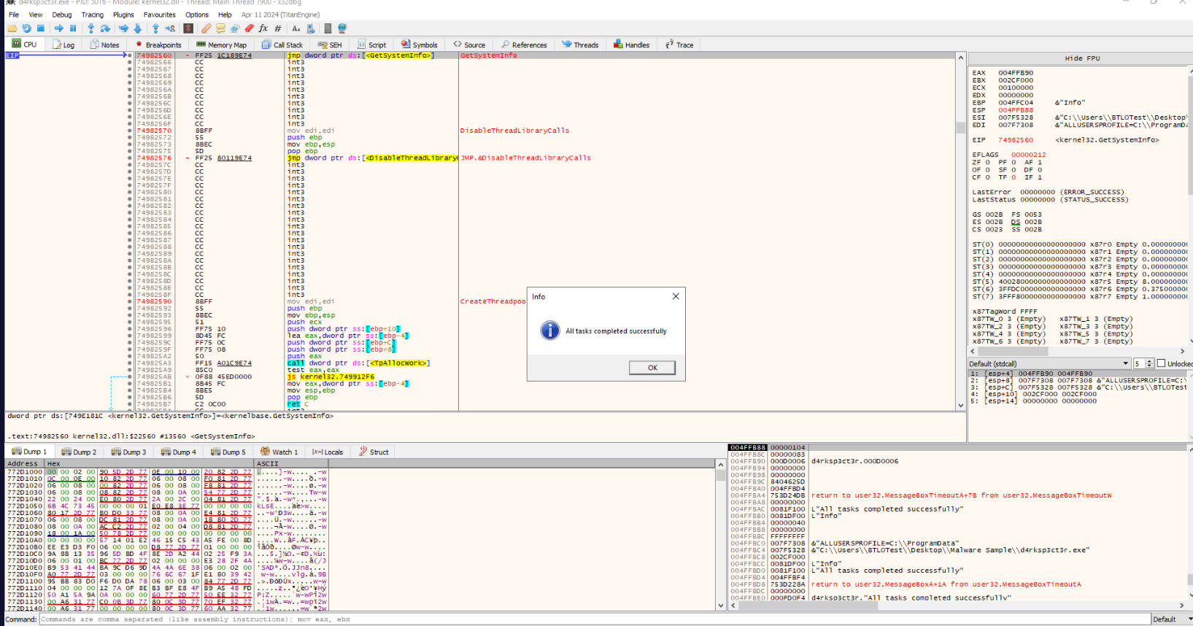Click the Command input field

(594, 619)
